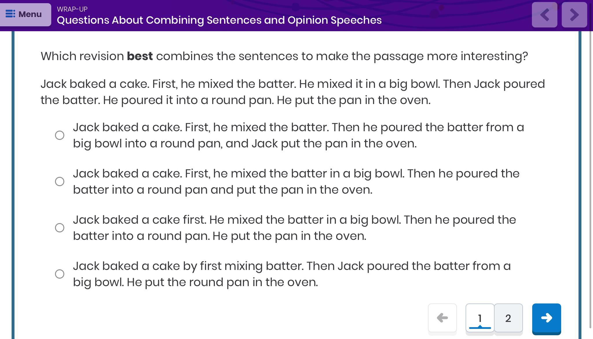
Task: Switch to question page 1 tab
Action: tap(480, 318)
